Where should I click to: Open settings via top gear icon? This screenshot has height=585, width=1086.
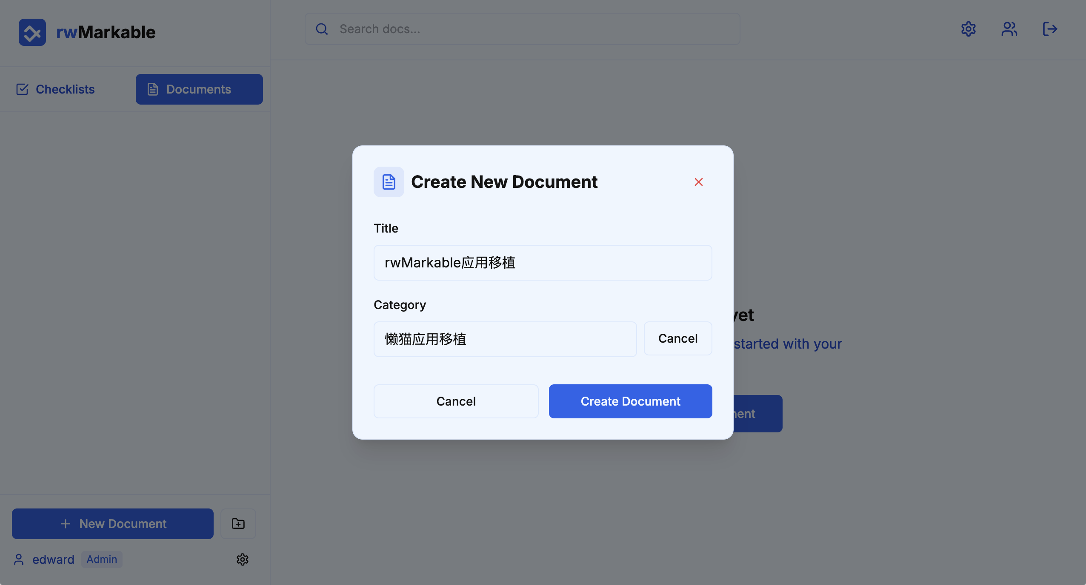(x=968, y=29)
